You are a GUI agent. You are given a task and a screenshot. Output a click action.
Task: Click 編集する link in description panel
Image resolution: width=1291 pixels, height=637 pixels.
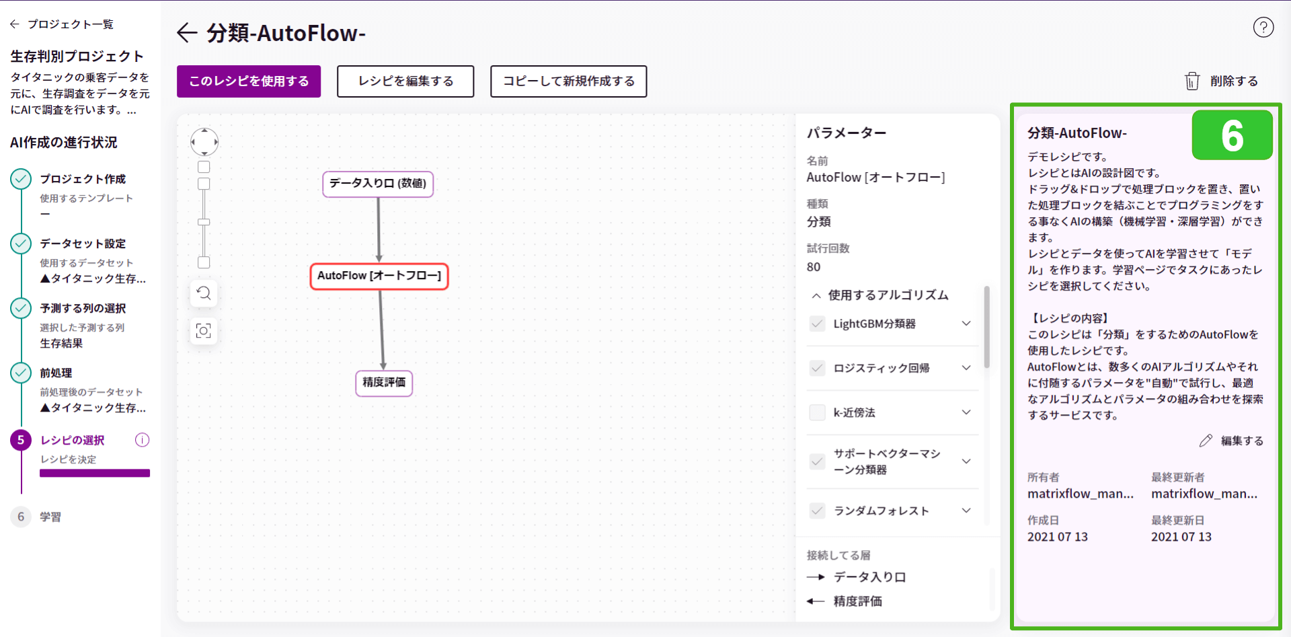(x=1243, y=441)
